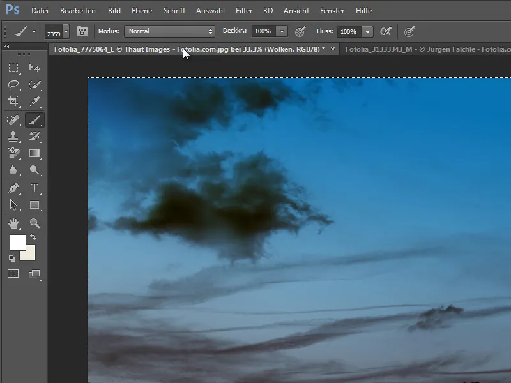
Task: Open the Bearbeiten menu
Action: pos(78,11)
